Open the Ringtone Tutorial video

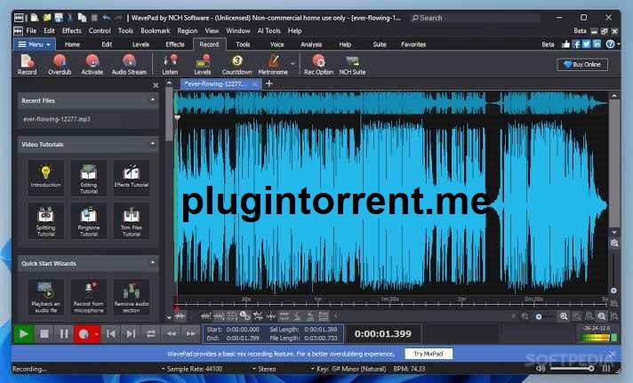pyautogui.click(x=88, y=221)
